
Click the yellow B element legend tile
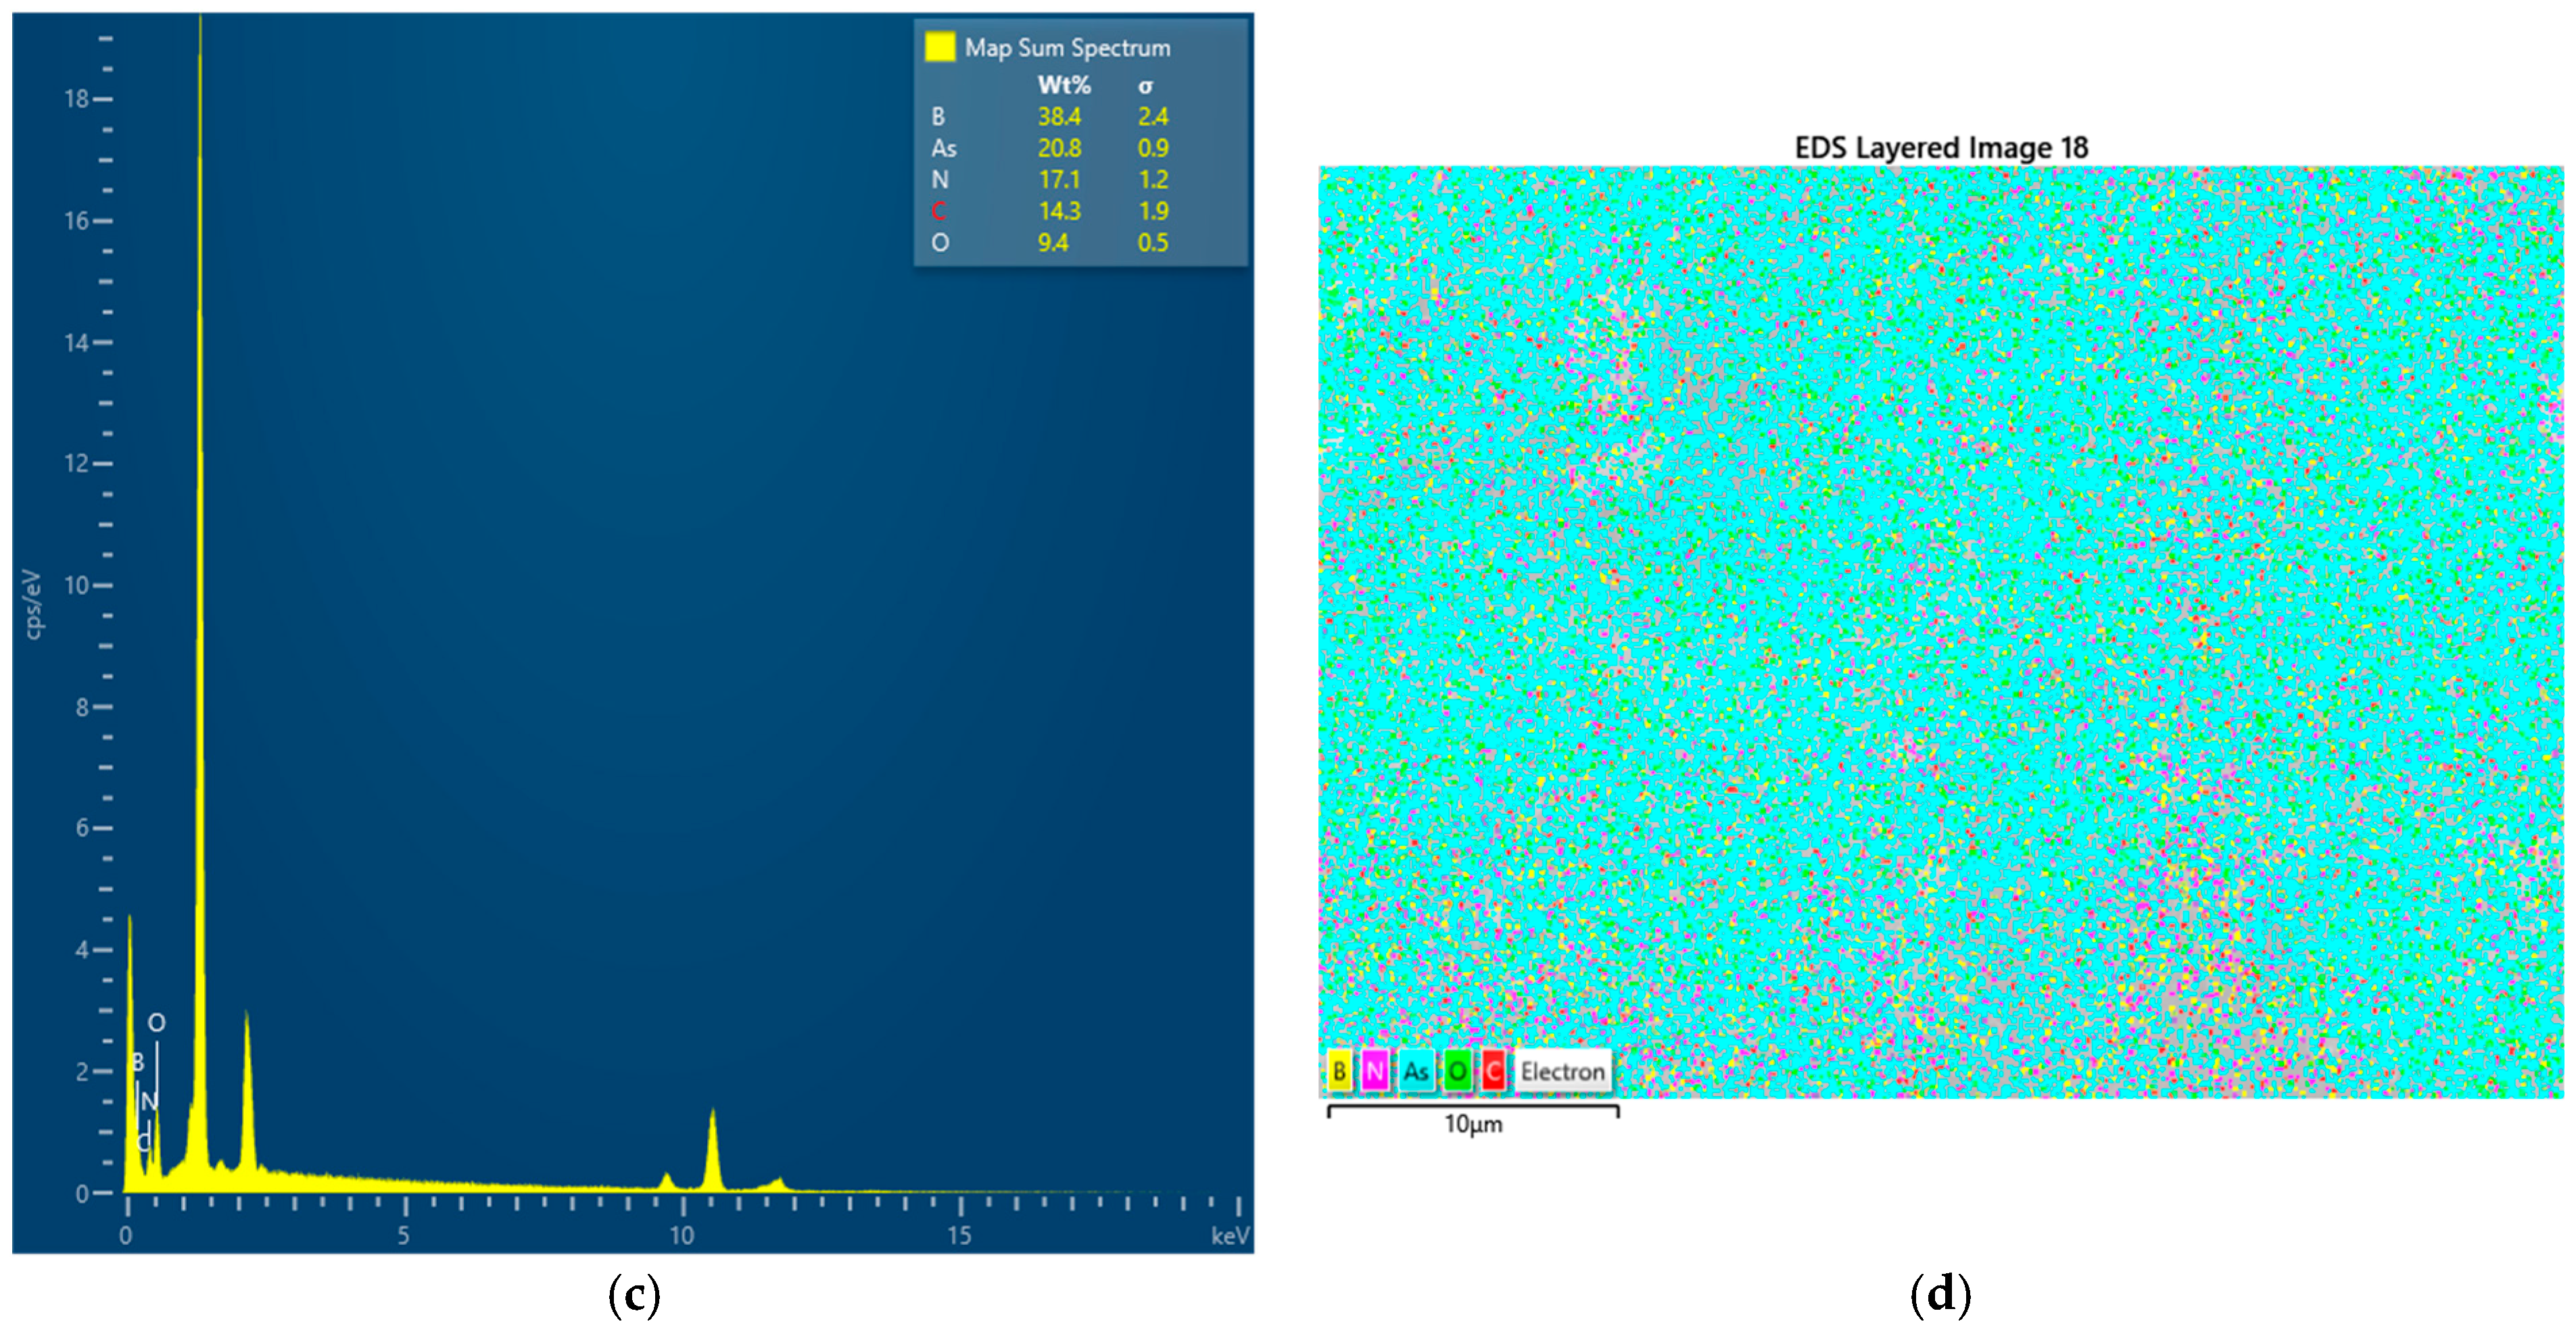(1339, 1071)
